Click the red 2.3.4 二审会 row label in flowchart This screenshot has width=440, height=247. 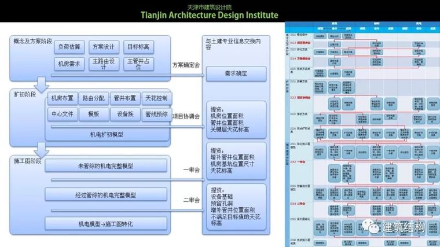298,204
